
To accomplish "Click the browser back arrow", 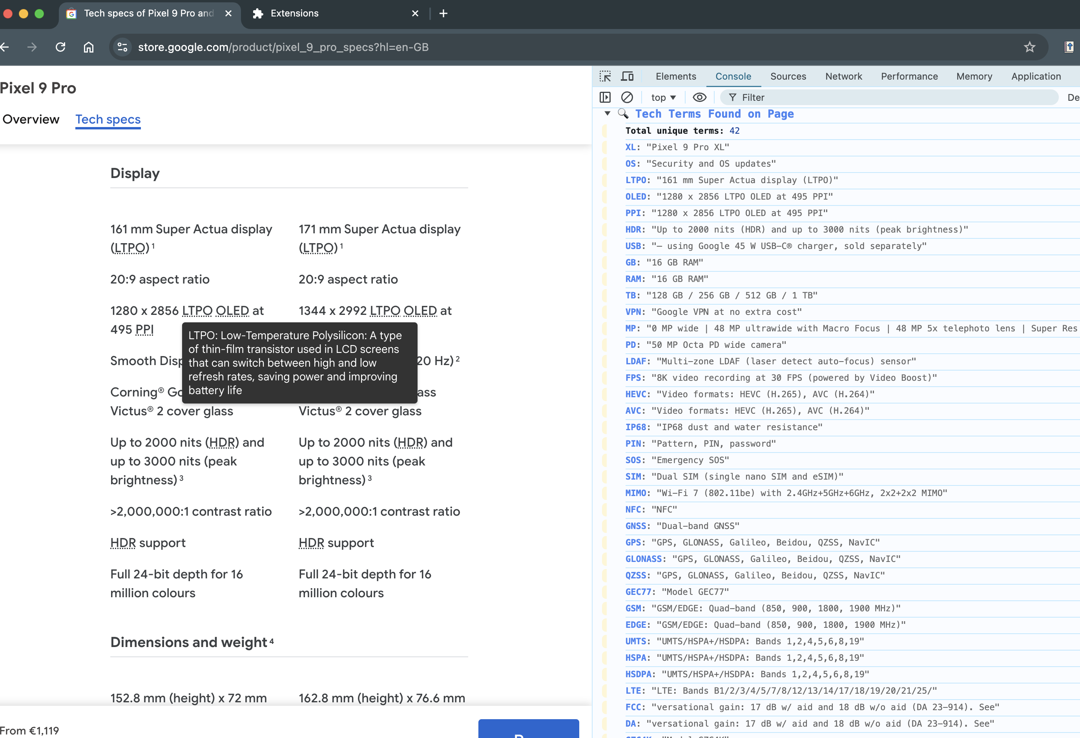I will [5, 47].
